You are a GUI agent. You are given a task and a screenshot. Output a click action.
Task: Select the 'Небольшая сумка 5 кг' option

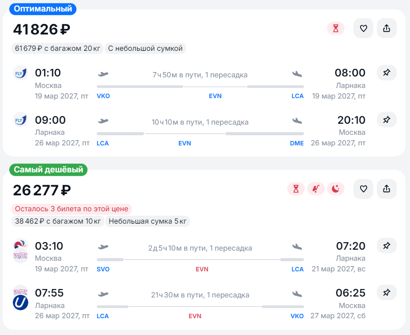148,221
